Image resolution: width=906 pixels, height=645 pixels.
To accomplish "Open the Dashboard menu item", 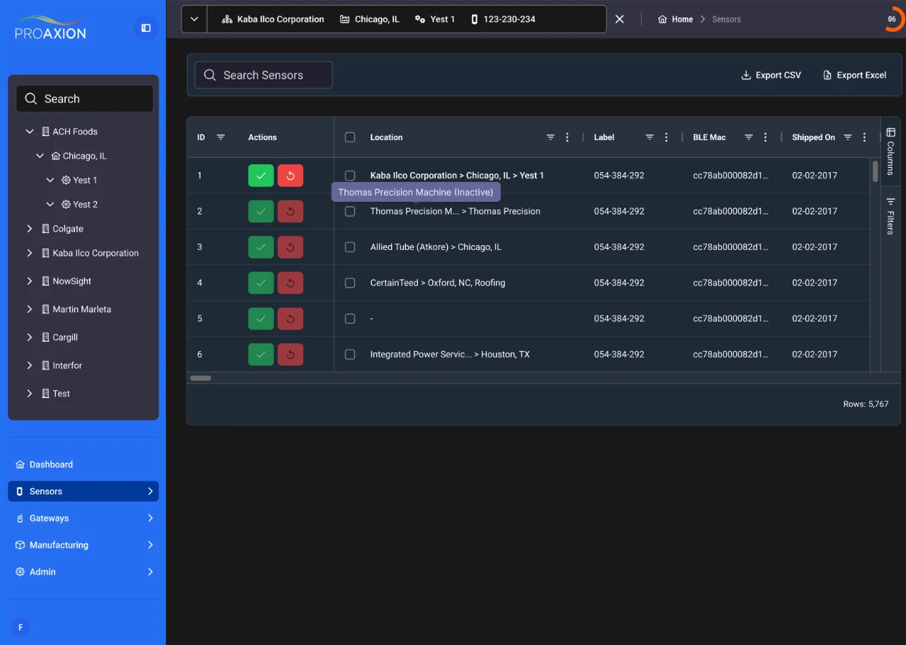I will coord(83,464).
